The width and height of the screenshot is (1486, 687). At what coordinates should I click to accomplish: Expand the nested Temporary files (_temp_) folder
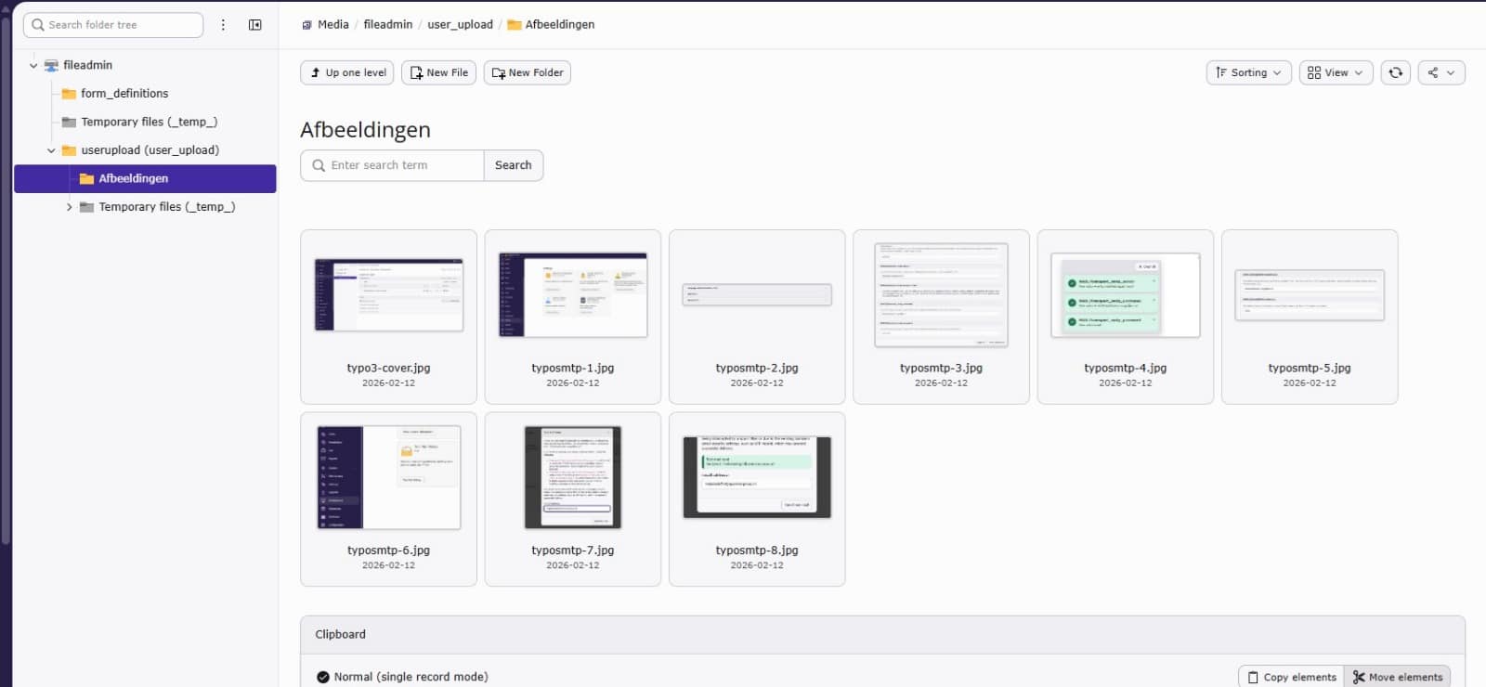pyautogui.click(x=69, y=207)
